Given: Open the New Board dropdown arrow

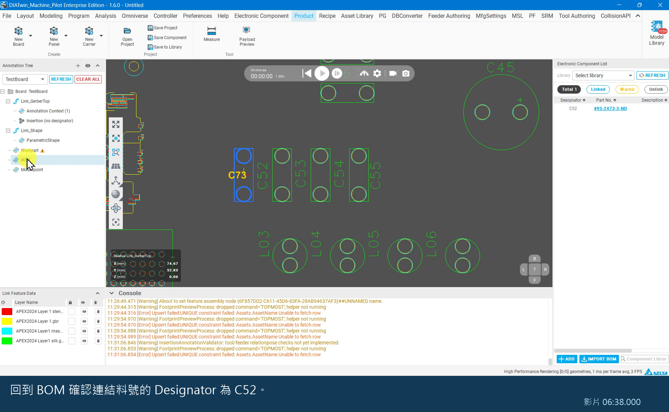Looking at the screenshot, I should tap(31, 35).
